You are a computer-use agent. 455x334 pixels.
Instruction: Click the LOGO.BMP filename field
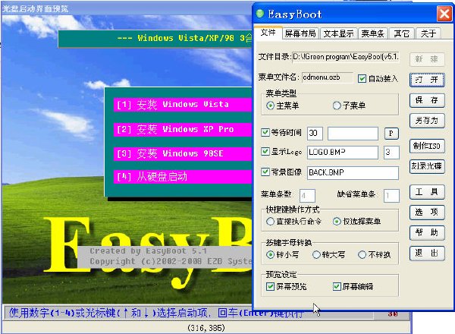[x=343, y=152]
